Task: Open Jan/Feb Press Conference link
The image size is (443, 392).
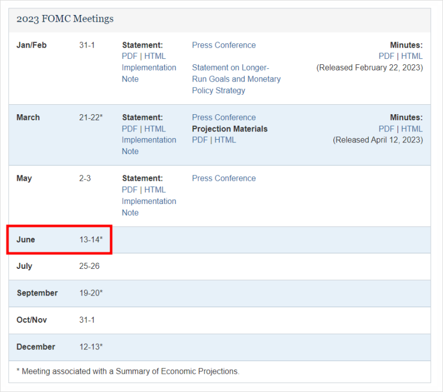Action: point(224,45)
